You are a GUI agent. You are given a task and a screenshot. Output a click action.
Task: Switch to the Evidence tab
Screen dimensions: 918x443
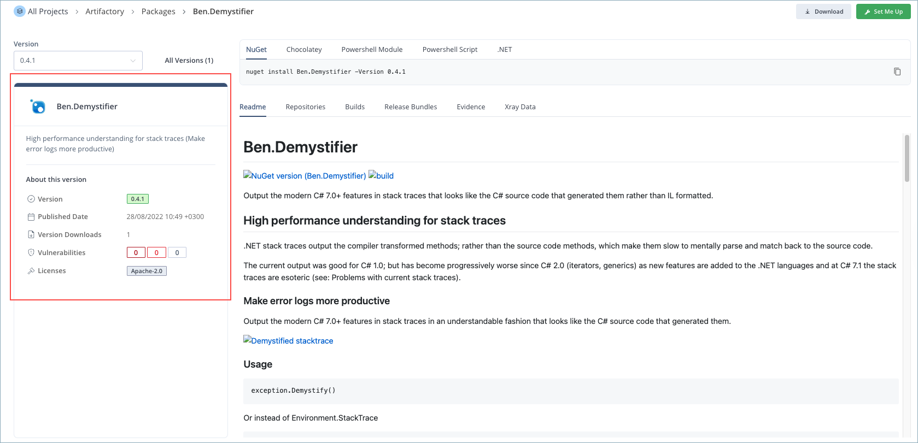pyautogui.click(x=471, y=107)
